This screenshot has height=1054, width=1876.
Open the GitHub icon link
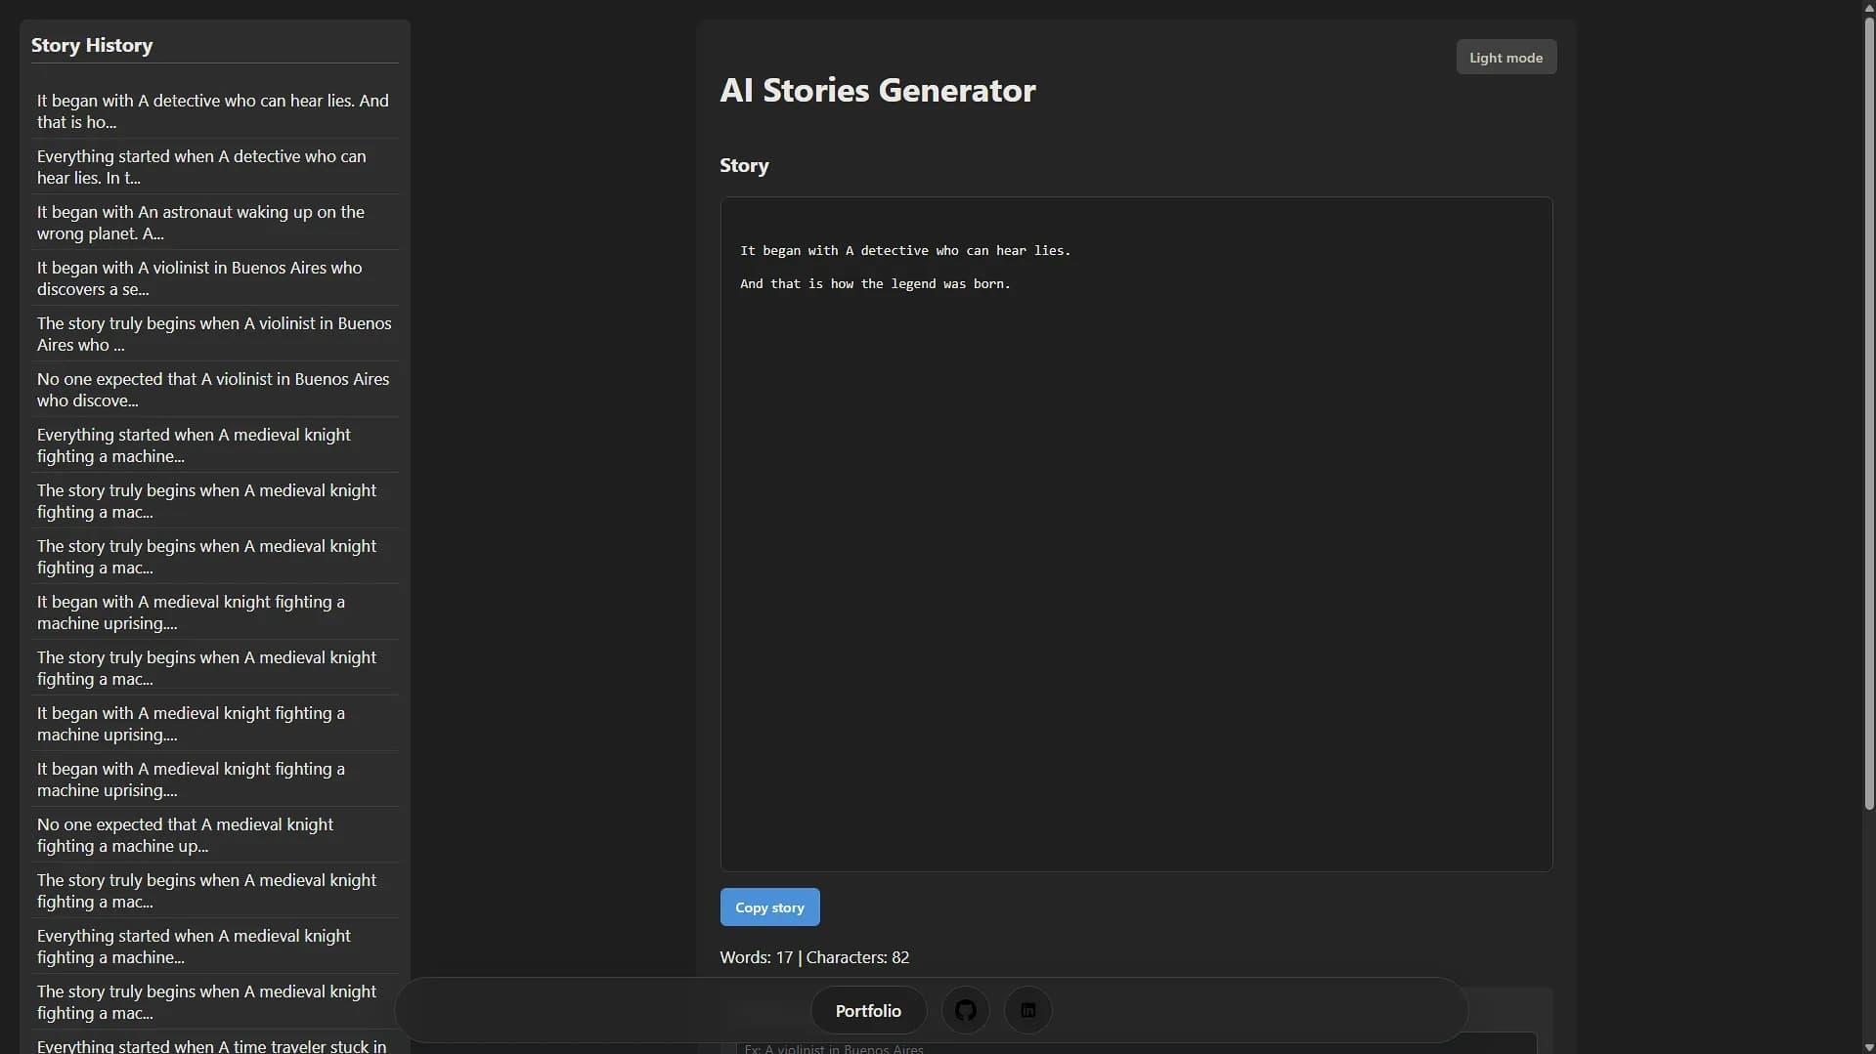click(965, 1010)
